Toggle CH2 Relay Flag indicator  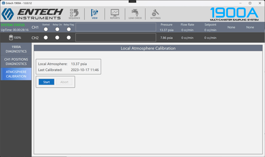coord(69,38)
